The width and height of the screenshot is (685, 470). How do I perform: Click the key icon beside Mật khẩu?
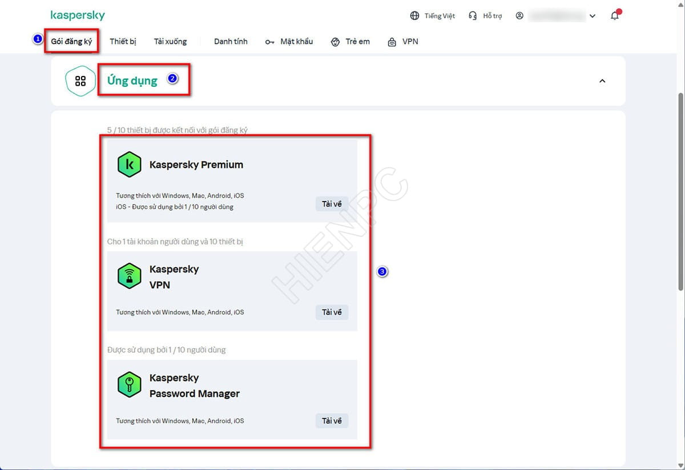tap(270, 42)
